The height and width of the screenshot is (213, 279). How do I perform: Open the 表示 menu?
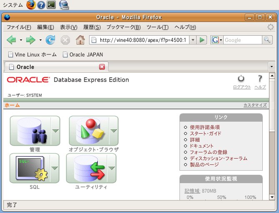[x=69, y=27]
